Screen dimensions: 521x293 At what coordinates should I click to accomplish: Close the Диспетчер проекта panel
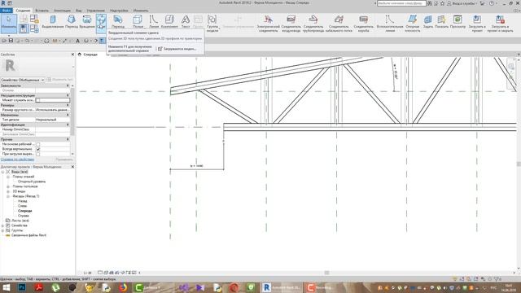pyautogui.click(x=72, y=167)
